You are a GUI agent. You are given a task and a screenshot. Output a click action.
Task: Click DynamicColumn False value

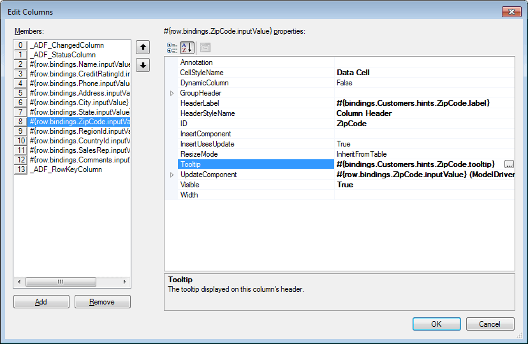coord(344,83)
